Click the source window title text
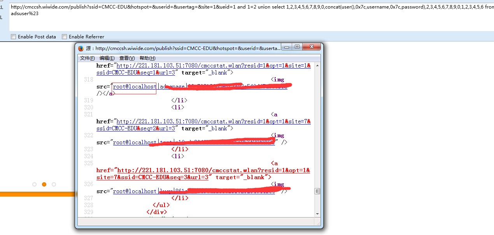 (x=183, y=48)
